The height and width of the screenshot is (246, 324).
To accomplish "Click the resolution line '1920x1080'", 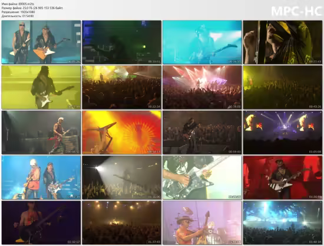I will tap(18, 12).
